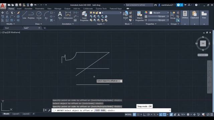Click the Autodesk App Store cart icon
The height and width of the screenshot is (120, 214).
pyautogui.click(x=185, y=5)
